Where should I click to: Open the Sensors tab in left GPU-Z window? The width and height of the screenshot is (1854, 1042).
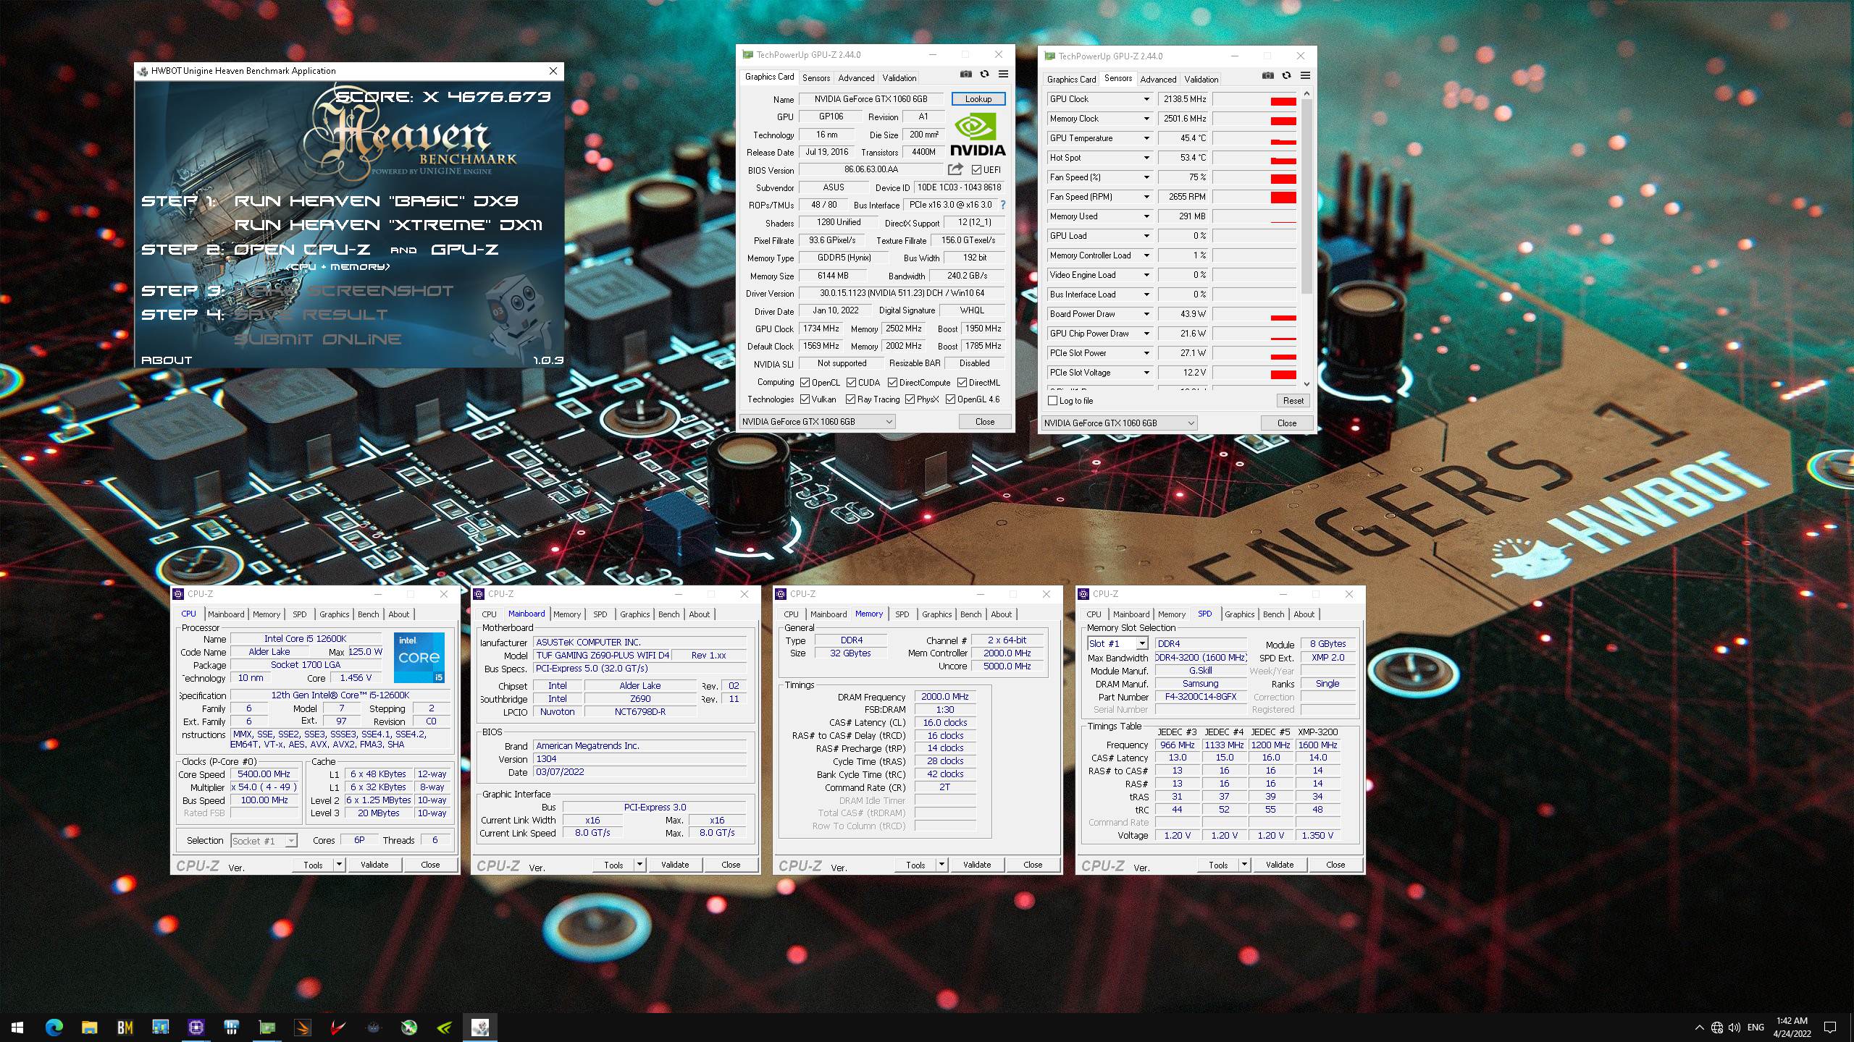coord(815,78)
